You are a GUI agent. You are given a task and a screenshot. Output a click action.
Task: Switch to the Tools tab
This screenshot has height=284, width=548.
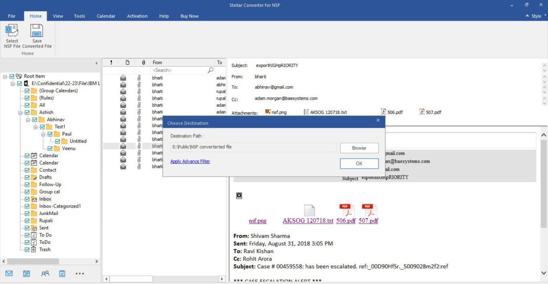[79, 16]
